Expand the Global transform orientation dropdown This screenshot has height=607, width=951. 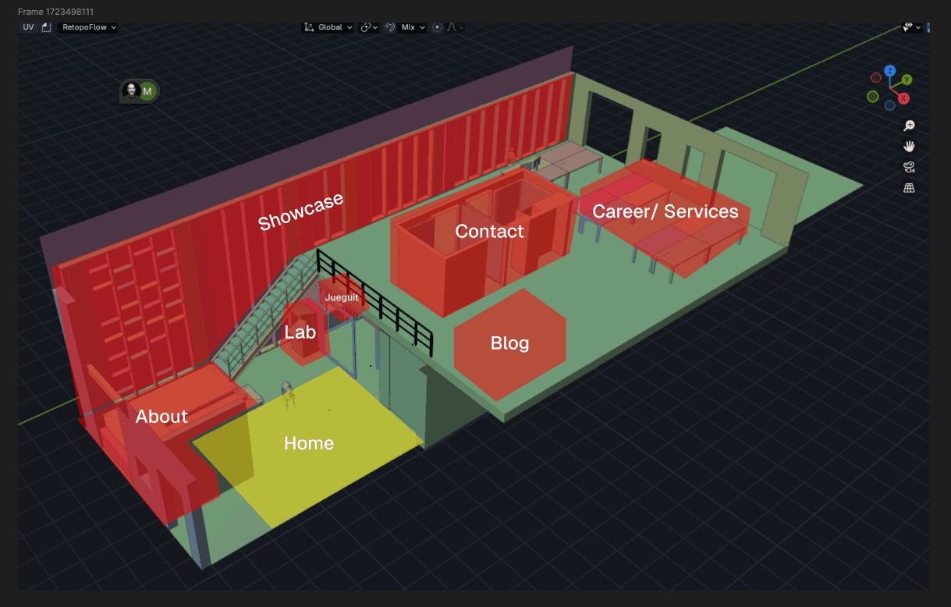(329, 27)
